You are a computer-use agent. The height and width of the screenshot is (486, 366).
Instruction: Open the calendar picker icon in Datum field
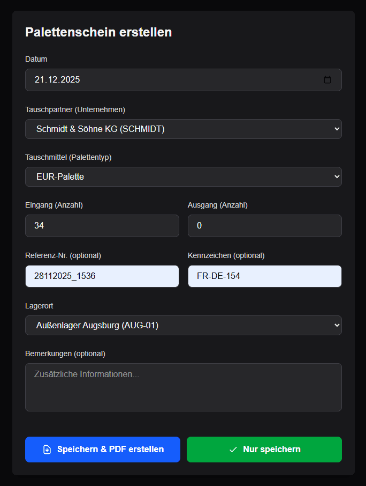pyautogui.click(x=327, y=80)
